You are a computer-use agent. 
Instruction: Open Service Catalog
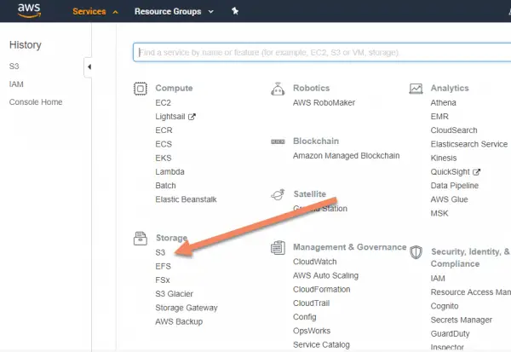click(x=321, y=344)
